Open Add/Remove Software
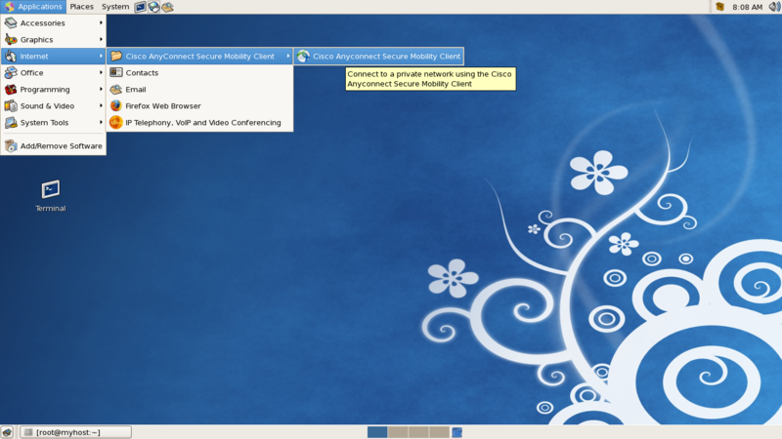This screenshot has height=439, width=782. click(54, 145)
